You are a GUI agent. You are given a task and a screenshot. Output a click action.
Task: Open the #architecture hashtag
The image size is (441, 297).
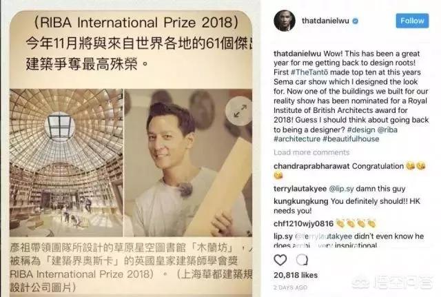(x=297, y=139)
